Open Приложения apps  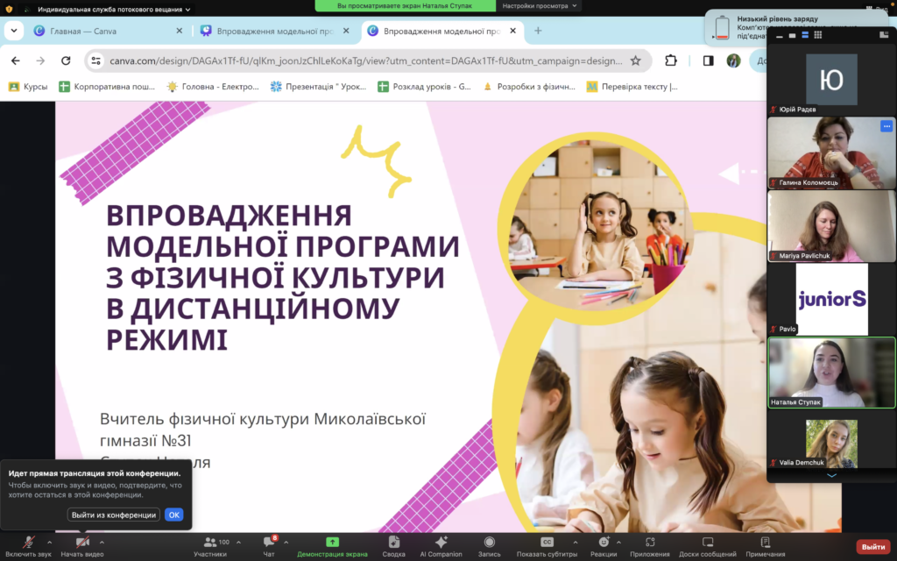pyautogui.click(x=650, y=547)
